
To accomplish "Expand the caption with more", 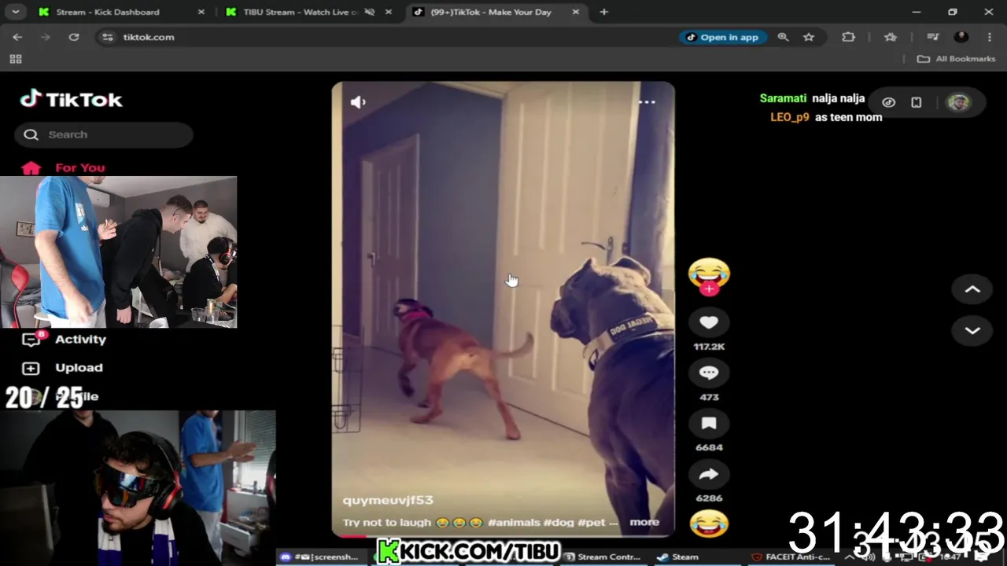I will [644, 522].
